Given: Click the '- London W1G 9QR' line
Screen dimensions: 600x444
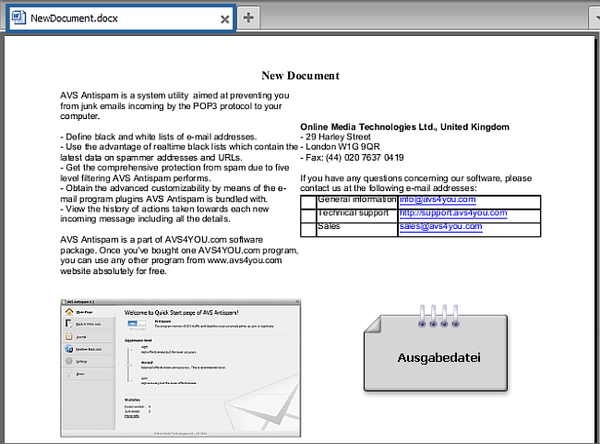Looking at the screenshot, I should tap(340, 147).
